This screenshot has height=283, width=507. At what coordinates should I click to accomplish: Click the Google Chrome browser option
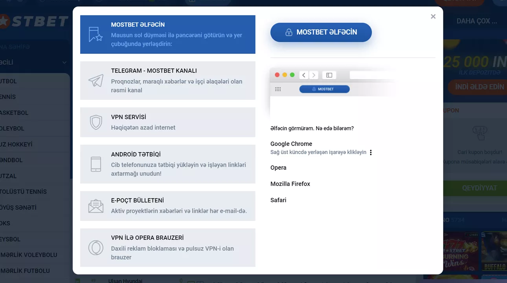tap(291, 144)
